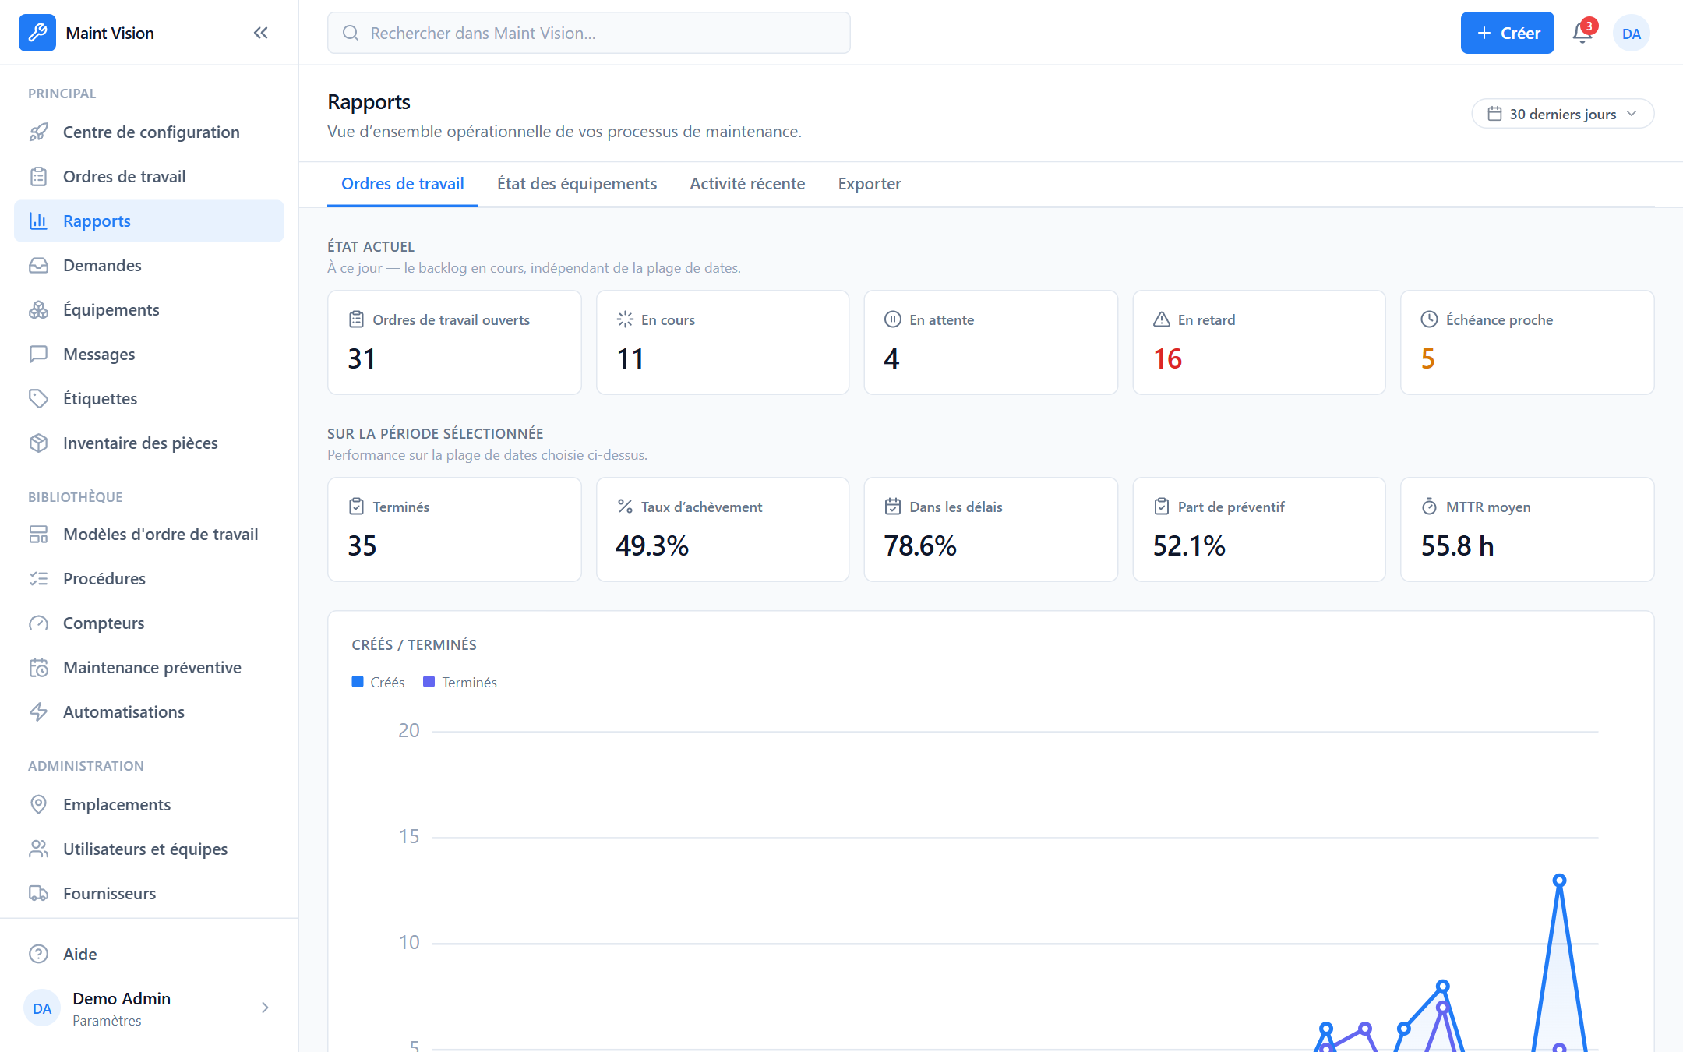Toggle the Créés legend series

378,683
